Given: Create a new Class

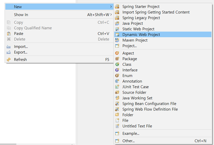Looking at the screenshot, I should click(x=163, y=64).
